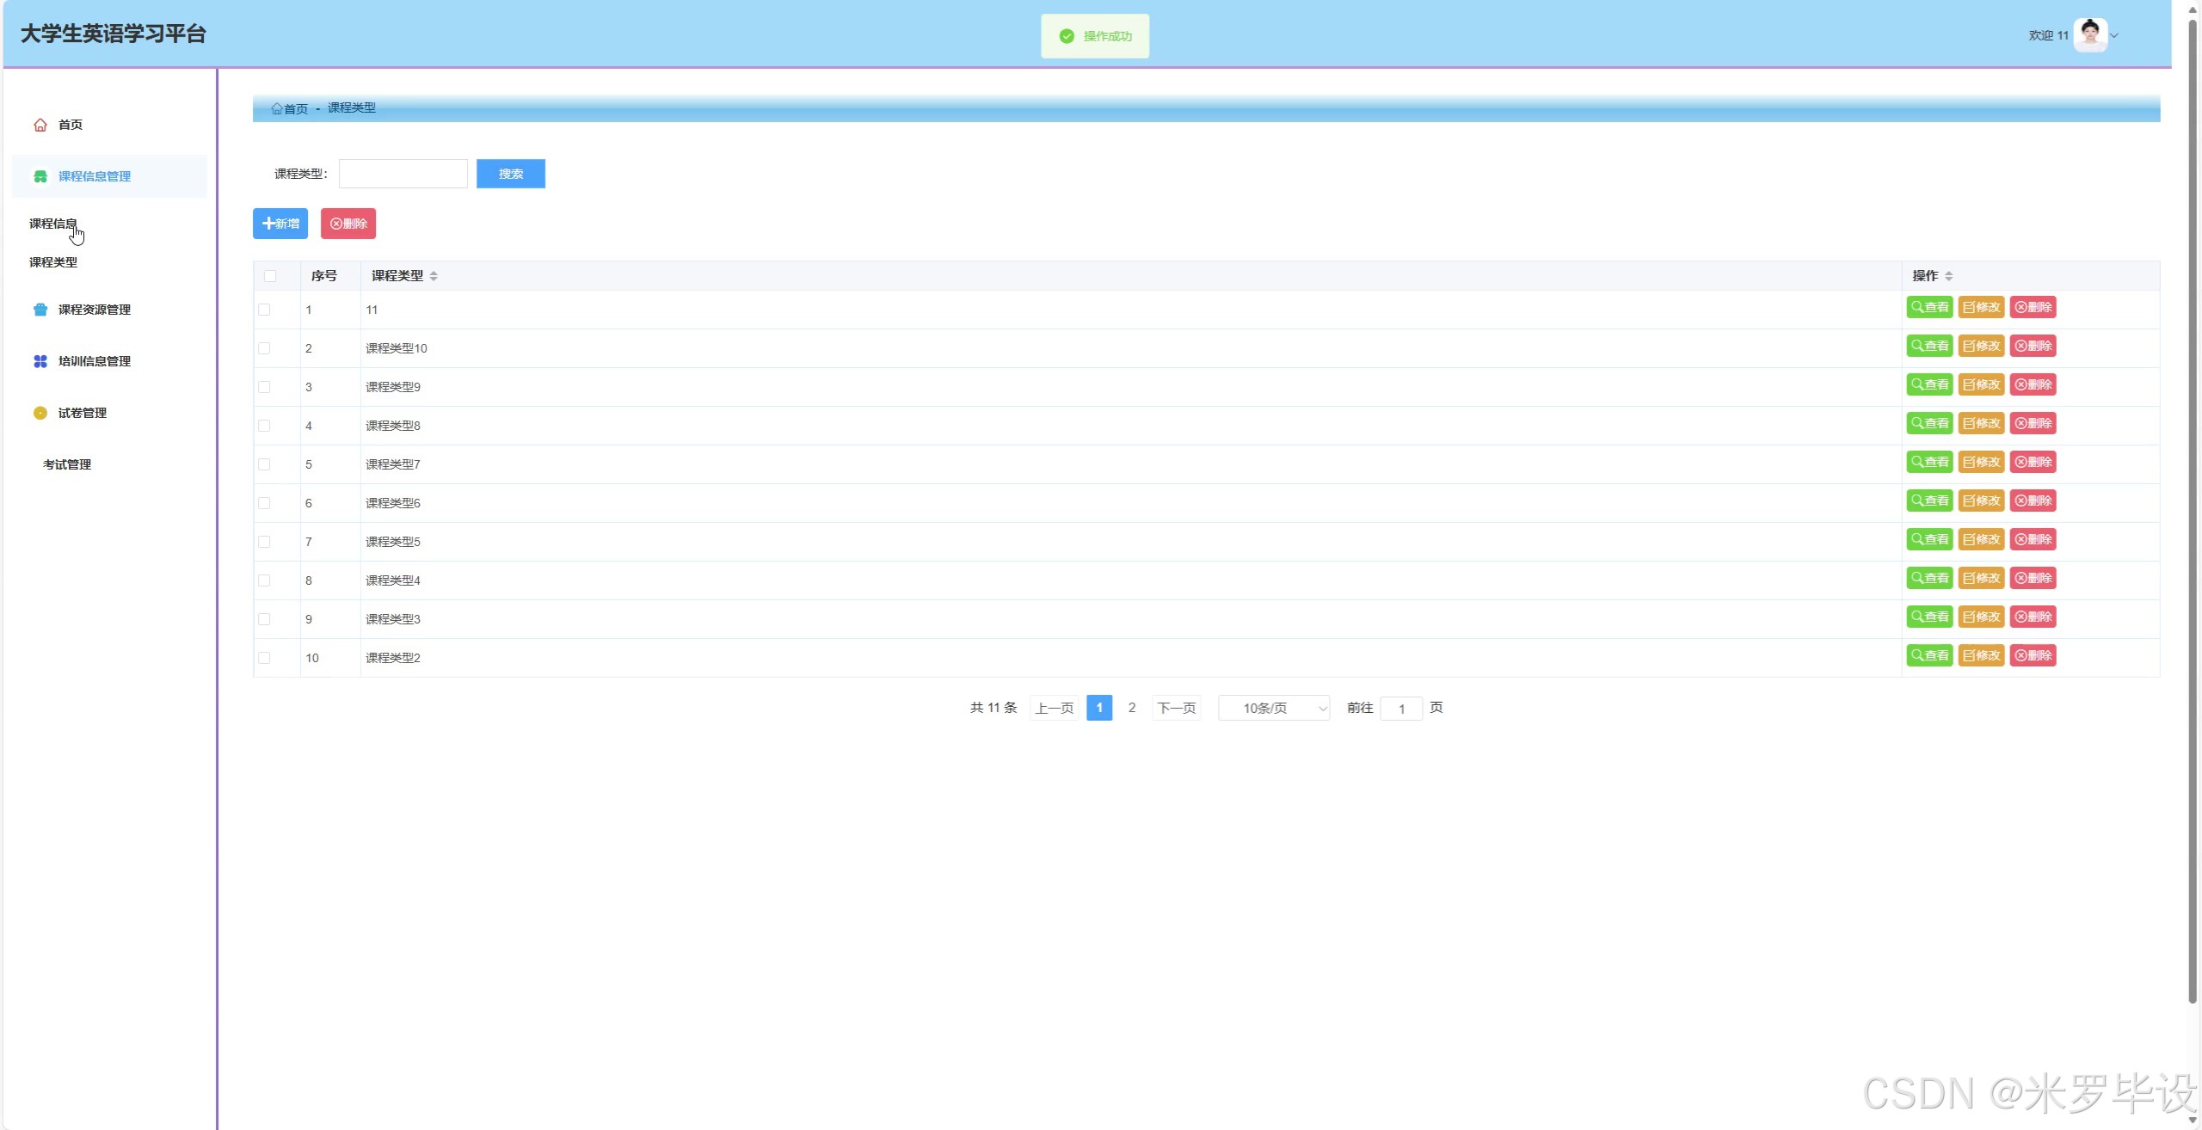The height and width of the screenshot is (1130, 2202).
Task: Go to the 试卷管理 menu entry
Action: (83, 413)
